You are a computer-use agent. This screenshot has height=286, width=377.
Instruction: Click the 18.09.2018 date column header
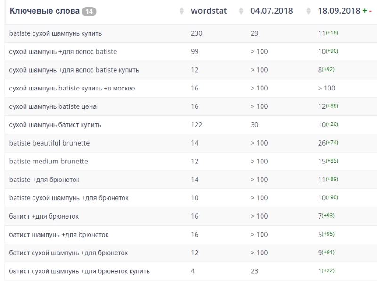click(x=339, y=11)
